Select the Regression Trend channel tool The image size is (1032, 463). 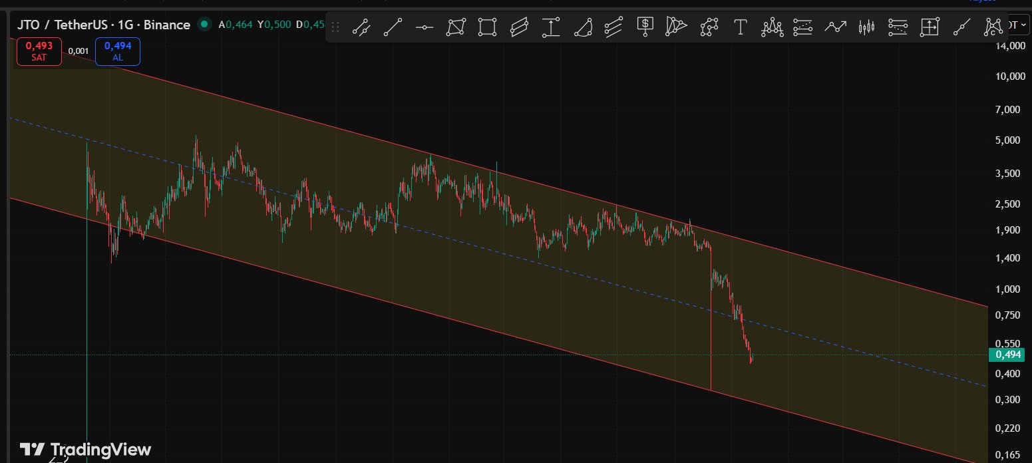[x=613, y=27]
